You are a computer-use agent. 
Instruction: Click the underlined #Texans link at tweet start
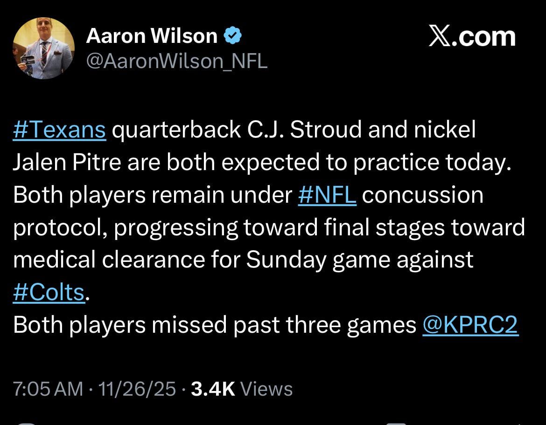click(x=58, y=130)
